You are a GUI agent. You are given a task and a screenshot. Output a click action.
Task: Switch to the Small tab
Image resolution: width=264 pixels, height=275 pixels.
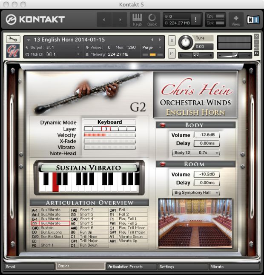(29, 267)
